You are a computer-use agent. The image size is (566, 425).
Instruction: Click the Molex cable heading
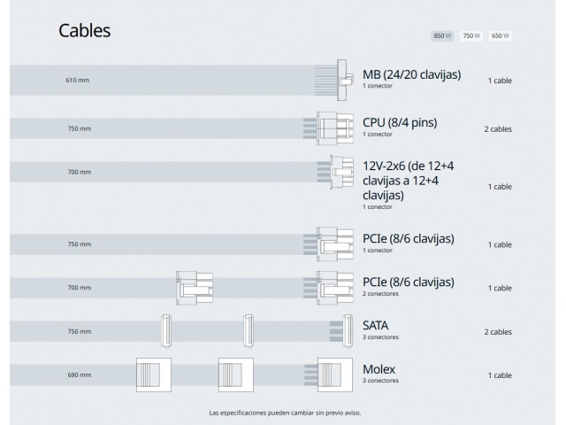[379, 369]
